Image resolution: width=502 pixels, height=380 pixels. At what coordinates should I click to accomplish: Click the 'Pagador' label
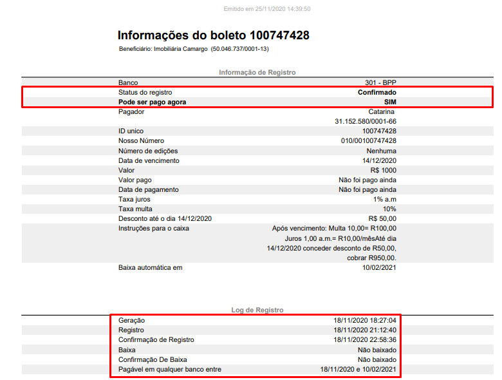pos(131,112)
